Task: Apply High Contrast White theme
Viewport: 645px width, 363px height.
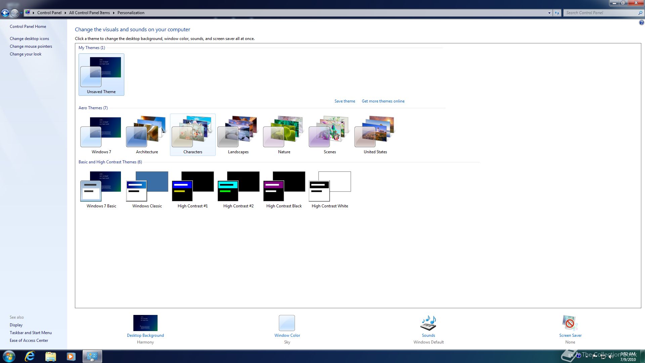Action: [x=330, y=189]
